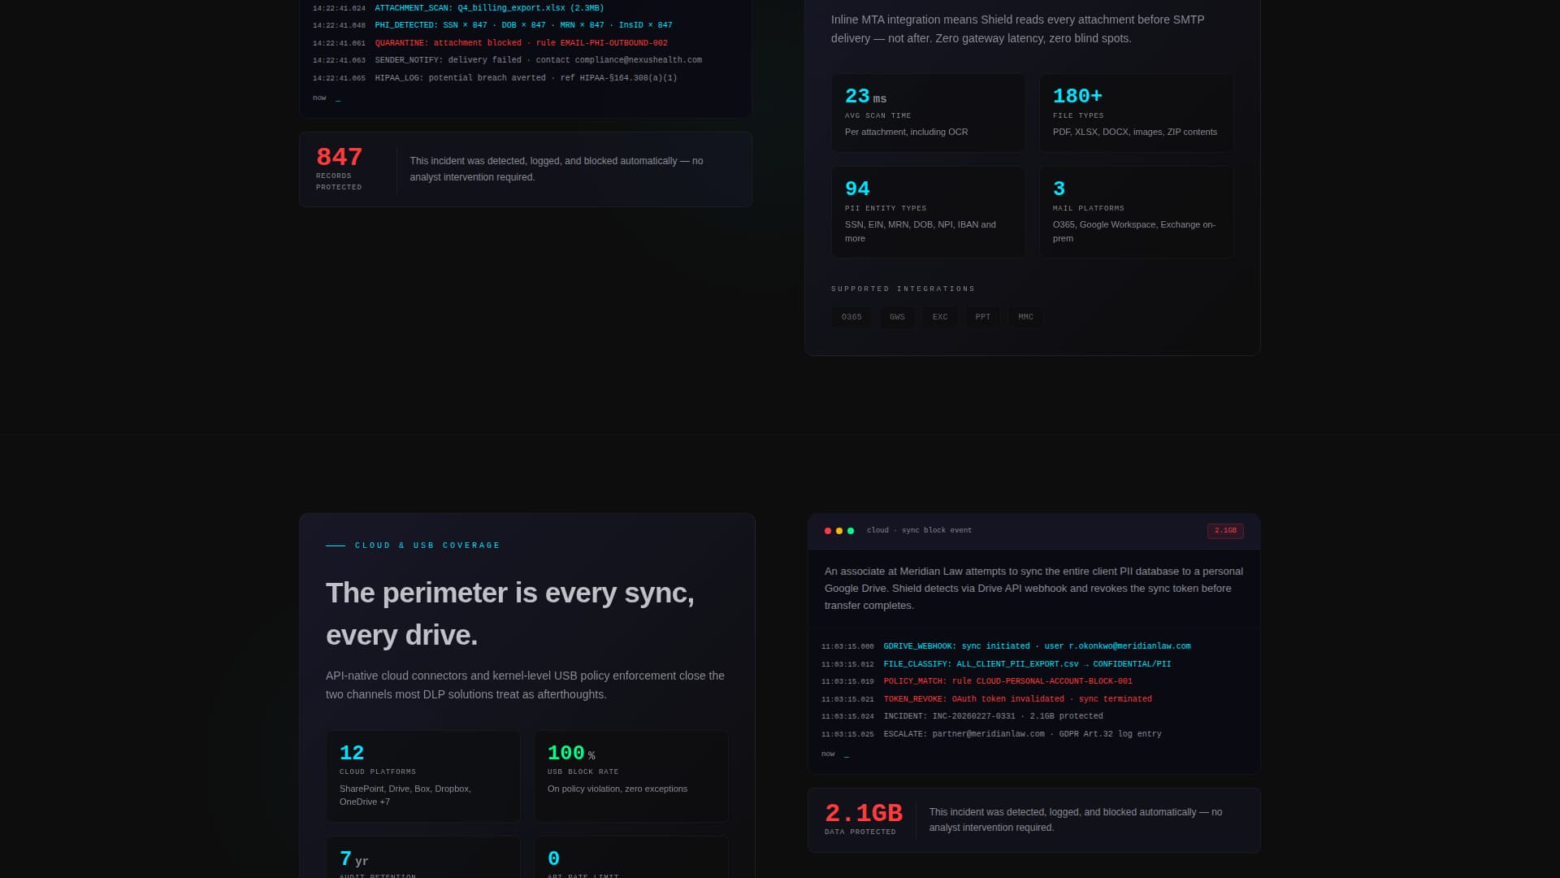Image resolution: width=1560 pixels, height=878 pixels.
Task: Click the GWS integration chip
Action: click(897, 317)
